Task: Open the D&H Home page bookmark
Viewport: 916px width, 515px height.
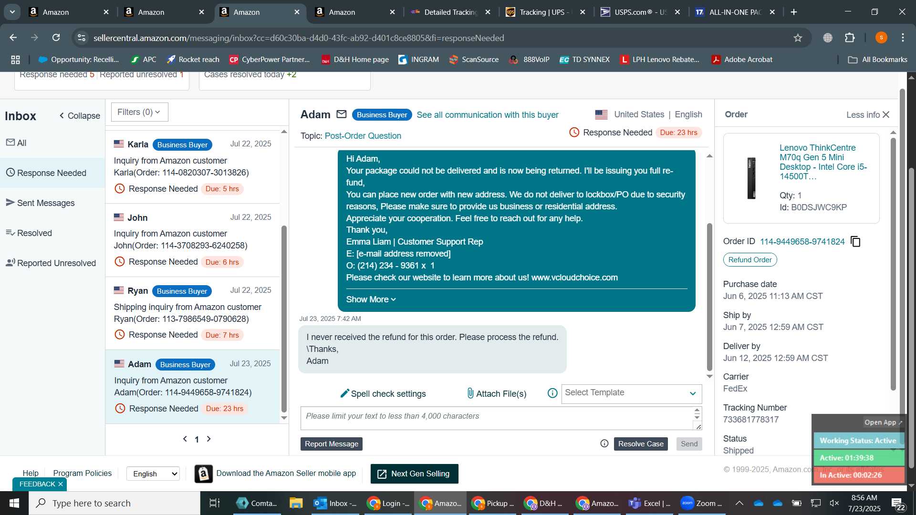Action: click(355, 60)
